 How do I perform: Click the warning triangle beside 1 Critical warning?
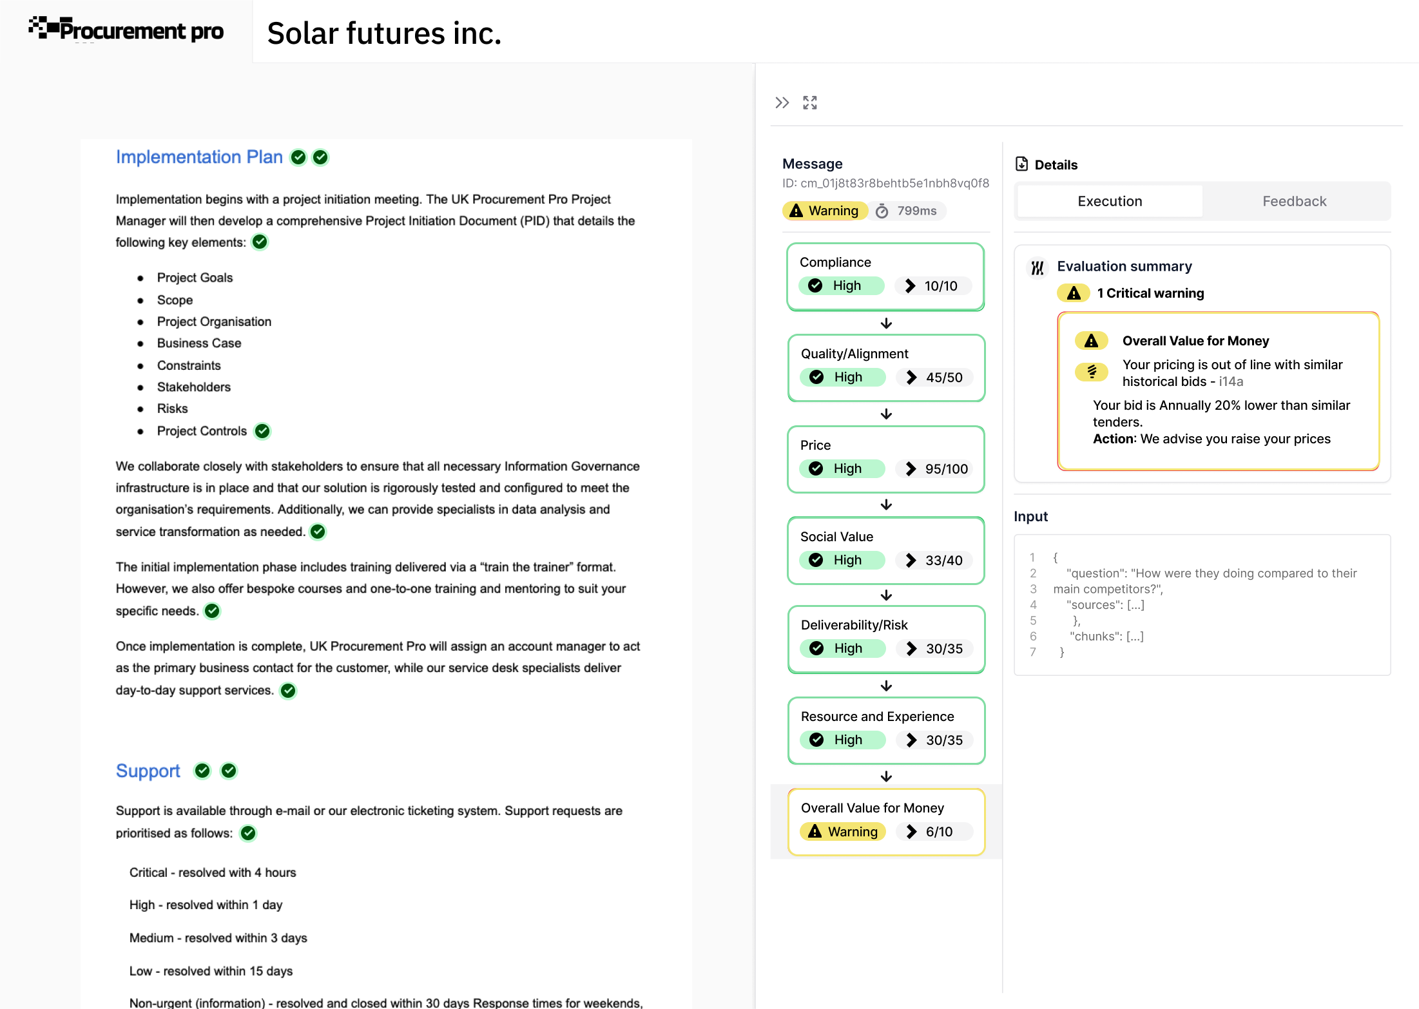click(1073, 293)
